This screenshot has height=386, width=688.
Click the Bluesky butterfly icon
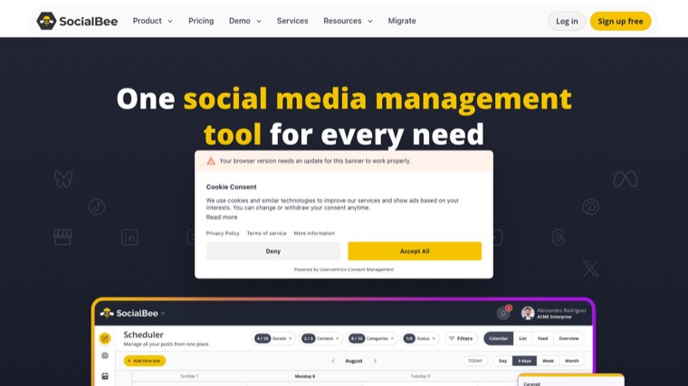coord(63,179)
